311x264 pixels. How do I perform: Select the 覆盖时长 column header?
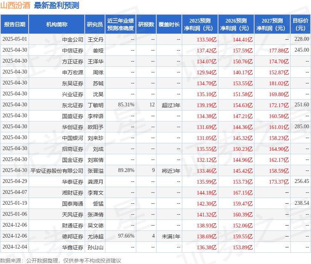click(x=169, y=25)
